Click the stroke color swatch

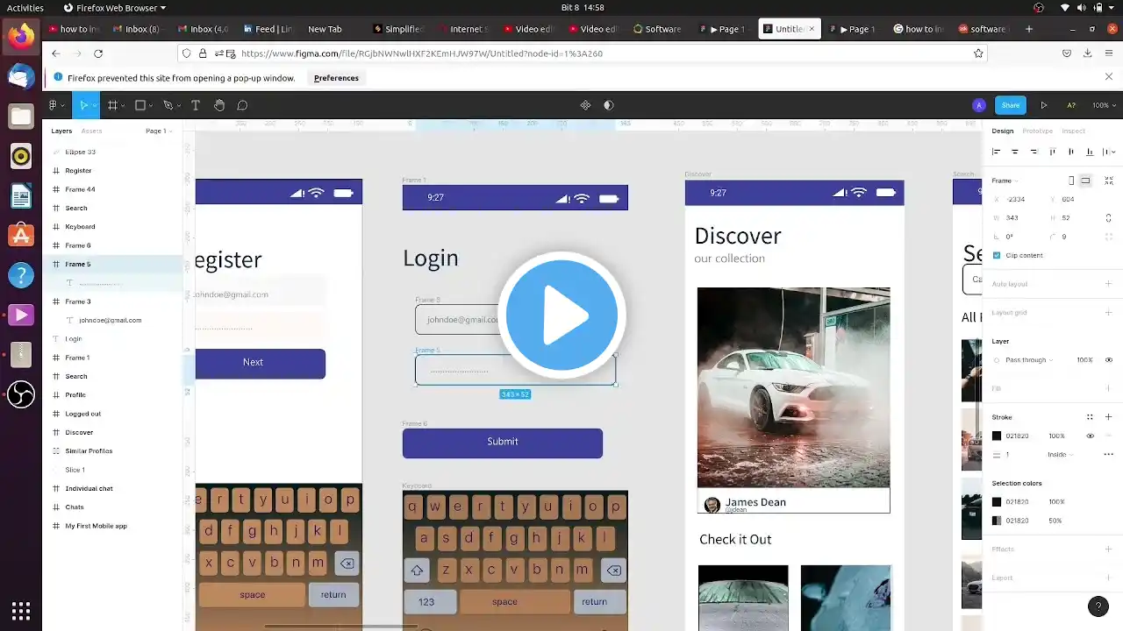click(997, 436)
